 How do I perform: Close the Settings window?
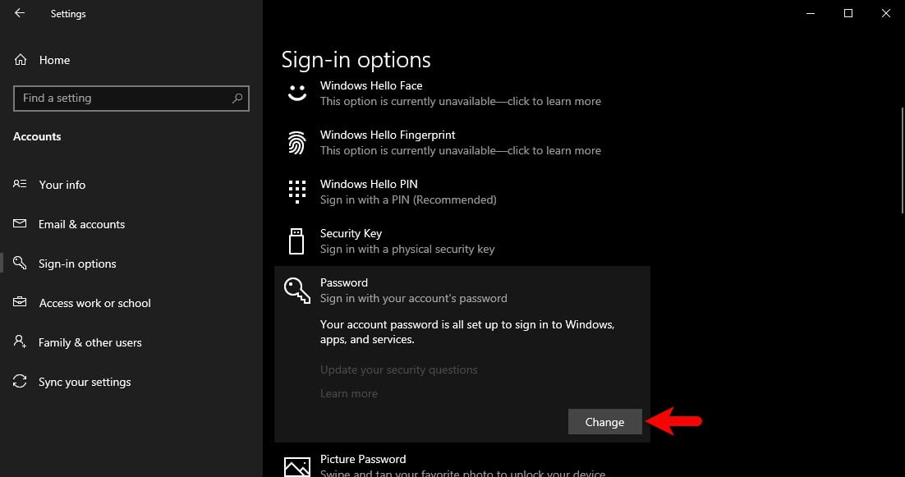(886, 13)
